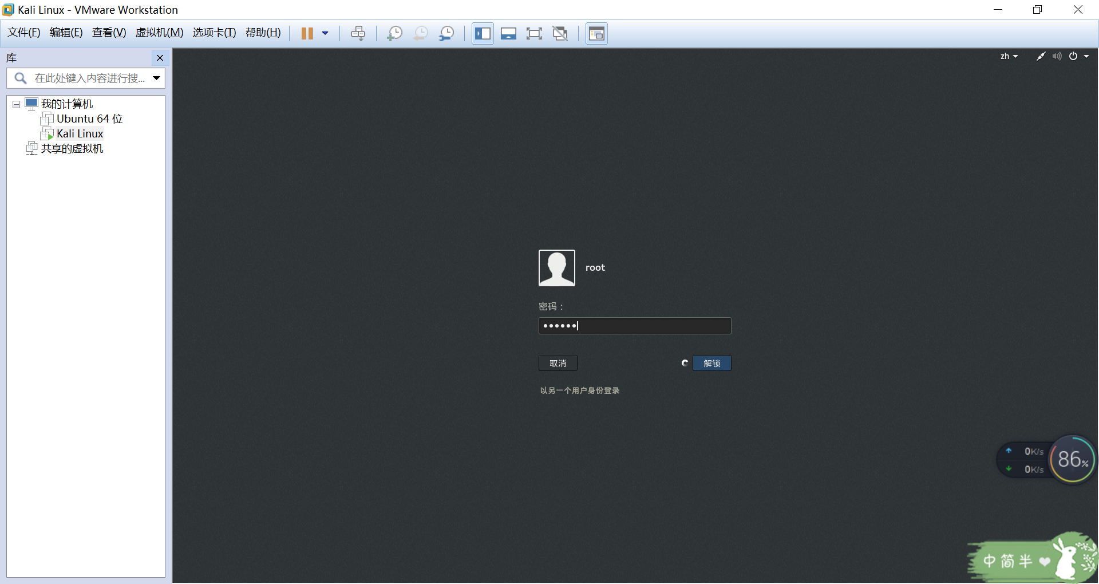Screen dimensions: 1099x584
Task: Click the root user avatar
Action: [x=556, y=268]
